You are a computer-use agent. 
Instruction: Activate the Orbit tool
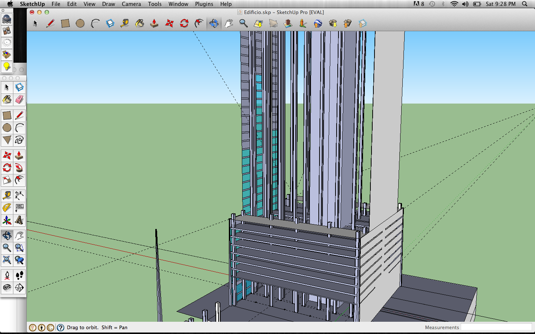click(x=7, y=235)
